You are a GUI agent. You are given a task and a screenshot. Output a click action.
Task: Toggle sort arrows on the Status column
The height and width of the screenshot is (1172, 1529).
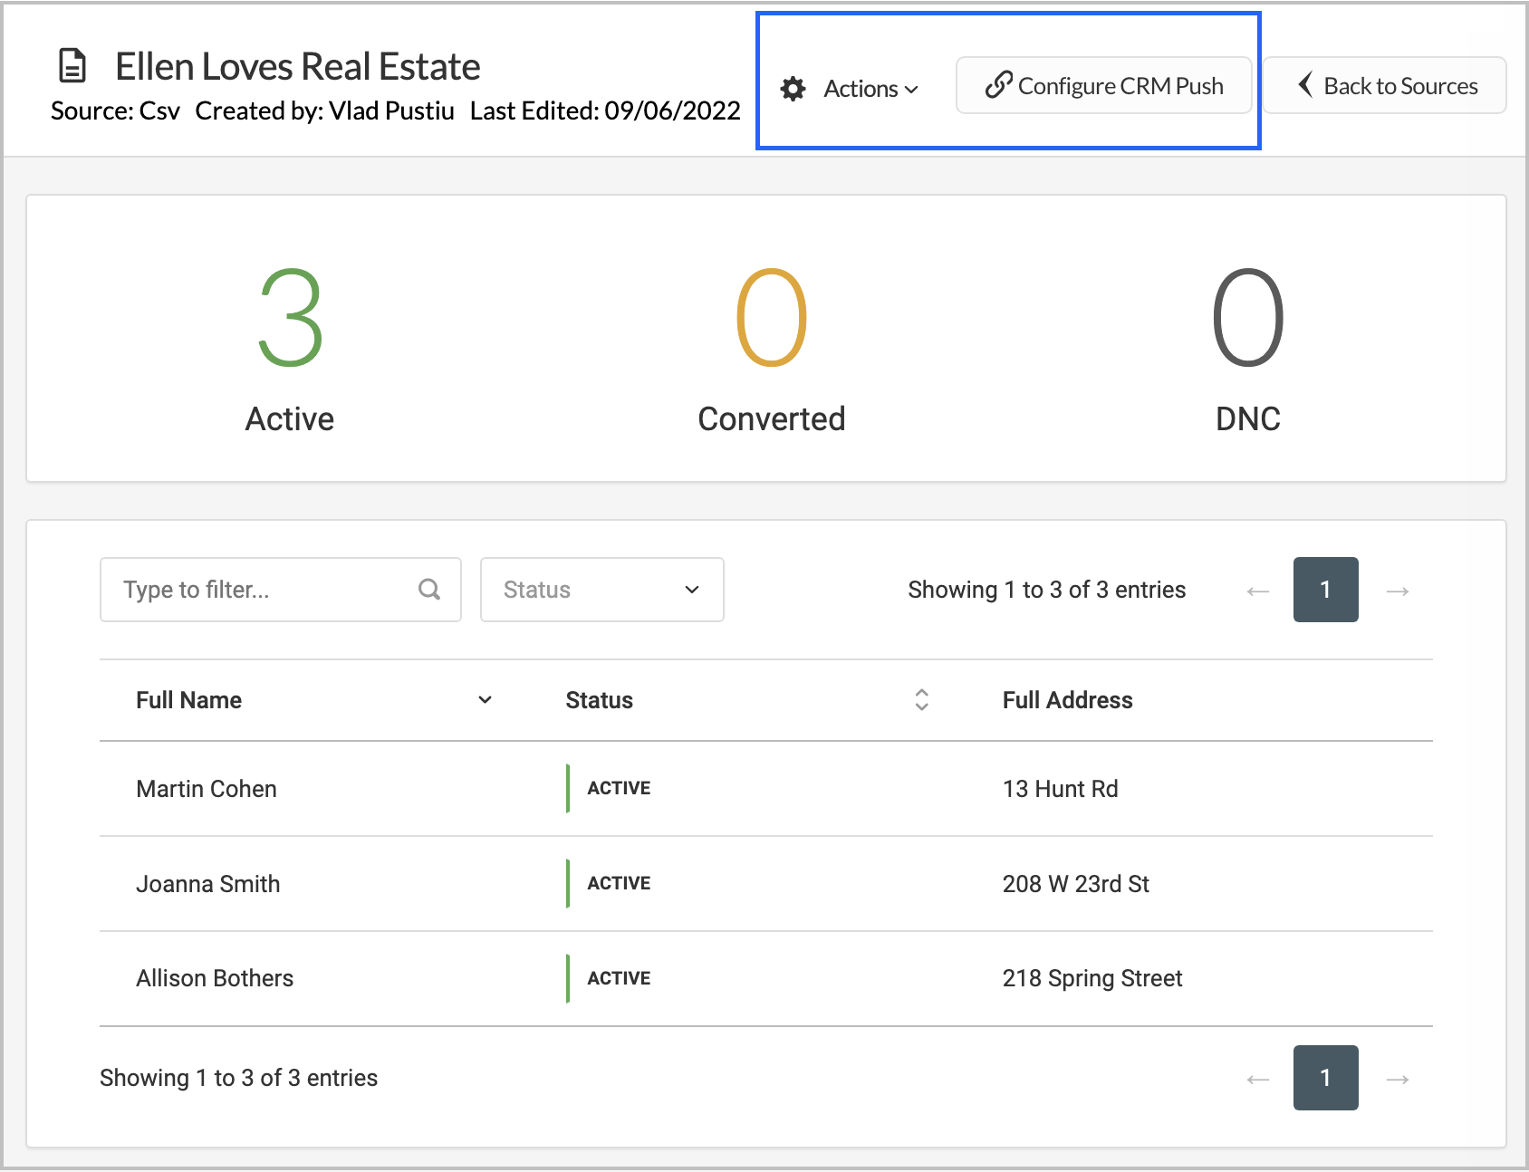click(921, 699)
